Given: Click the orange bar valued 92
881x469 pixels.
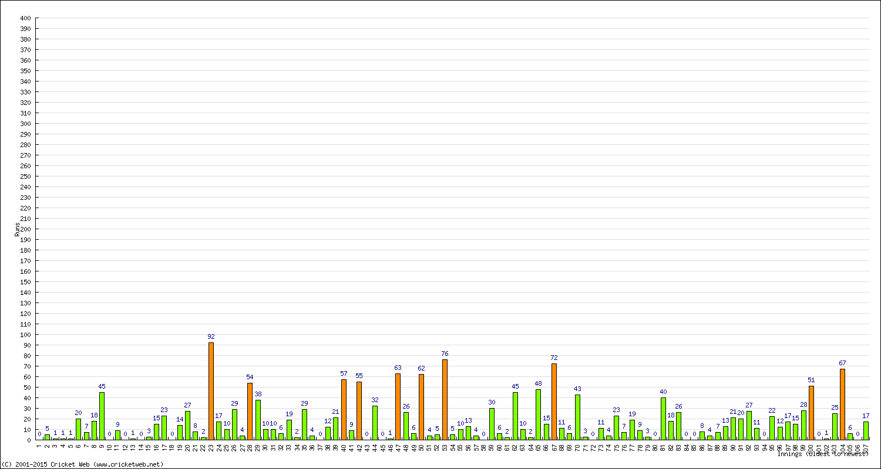Looking at the screenshot, I should 211,391.
